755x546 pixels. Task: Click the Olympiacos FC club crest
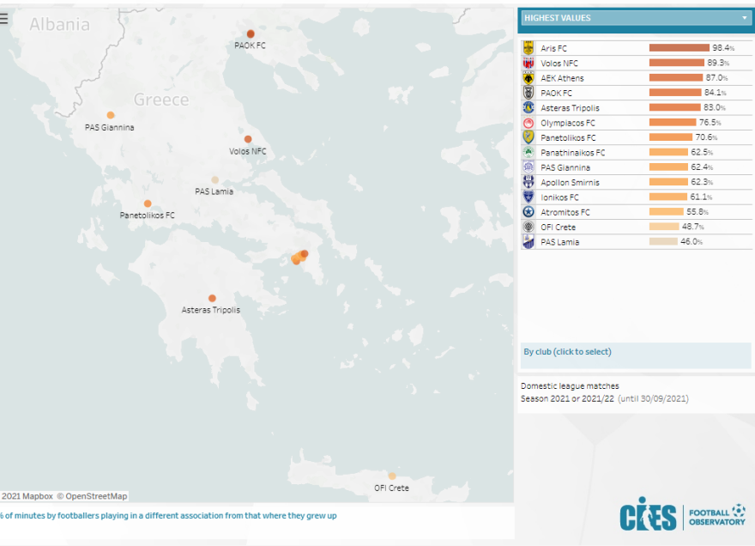click(528, 123)
